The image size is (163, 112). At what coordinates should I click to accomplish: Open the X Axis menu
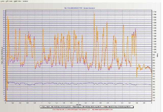click(3, 1)
